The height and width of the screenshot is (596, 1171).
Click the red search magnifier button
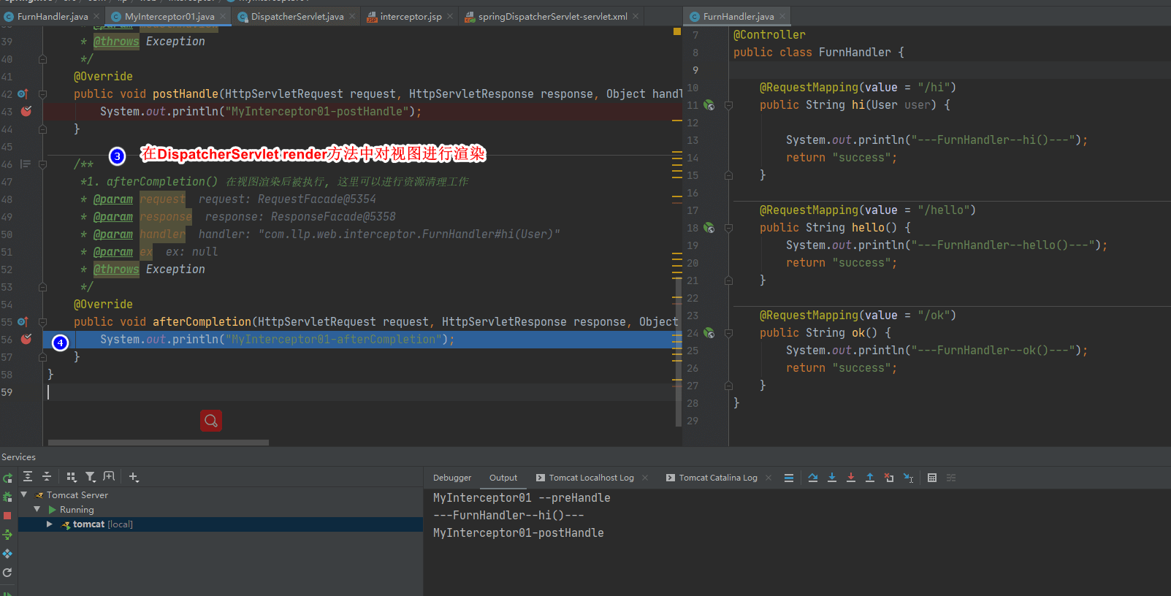(x=211, y=421)
